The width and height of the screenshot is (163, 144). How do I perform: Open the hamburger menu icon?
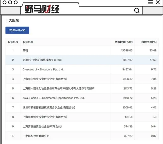point(150,2)
